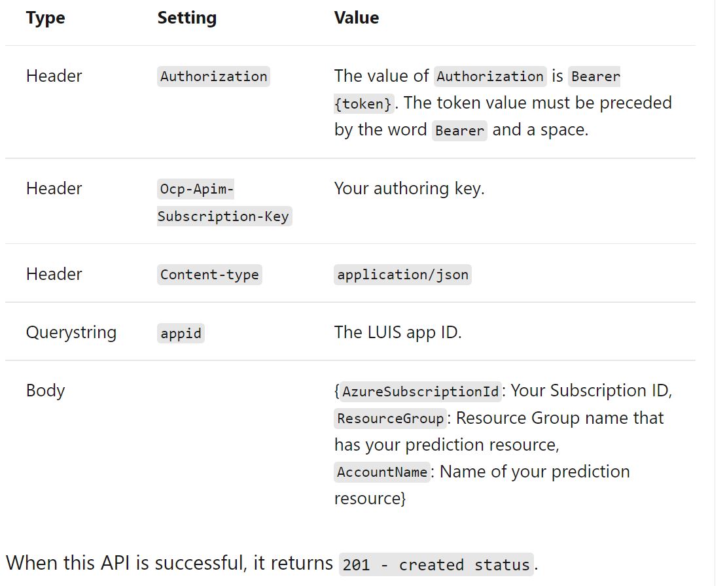The height and width of the screenshot is (586, 727).
Task: Select the AzureSubscriptionId code snippet
Action: [421, 392]
